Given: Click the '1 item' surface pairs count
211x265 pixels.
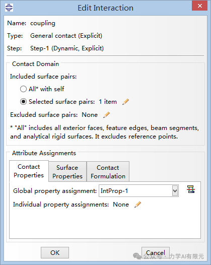Looking at the screenshot, I should click(108, 102).
